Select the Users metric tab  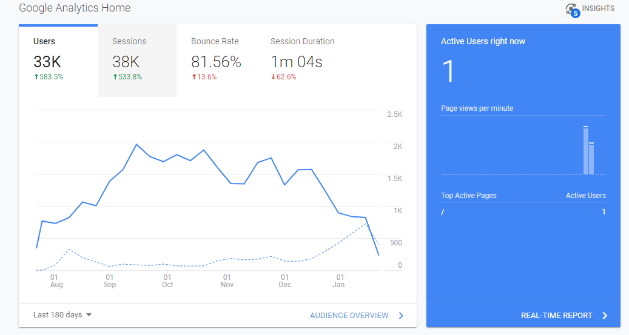(x=58, y=60)
